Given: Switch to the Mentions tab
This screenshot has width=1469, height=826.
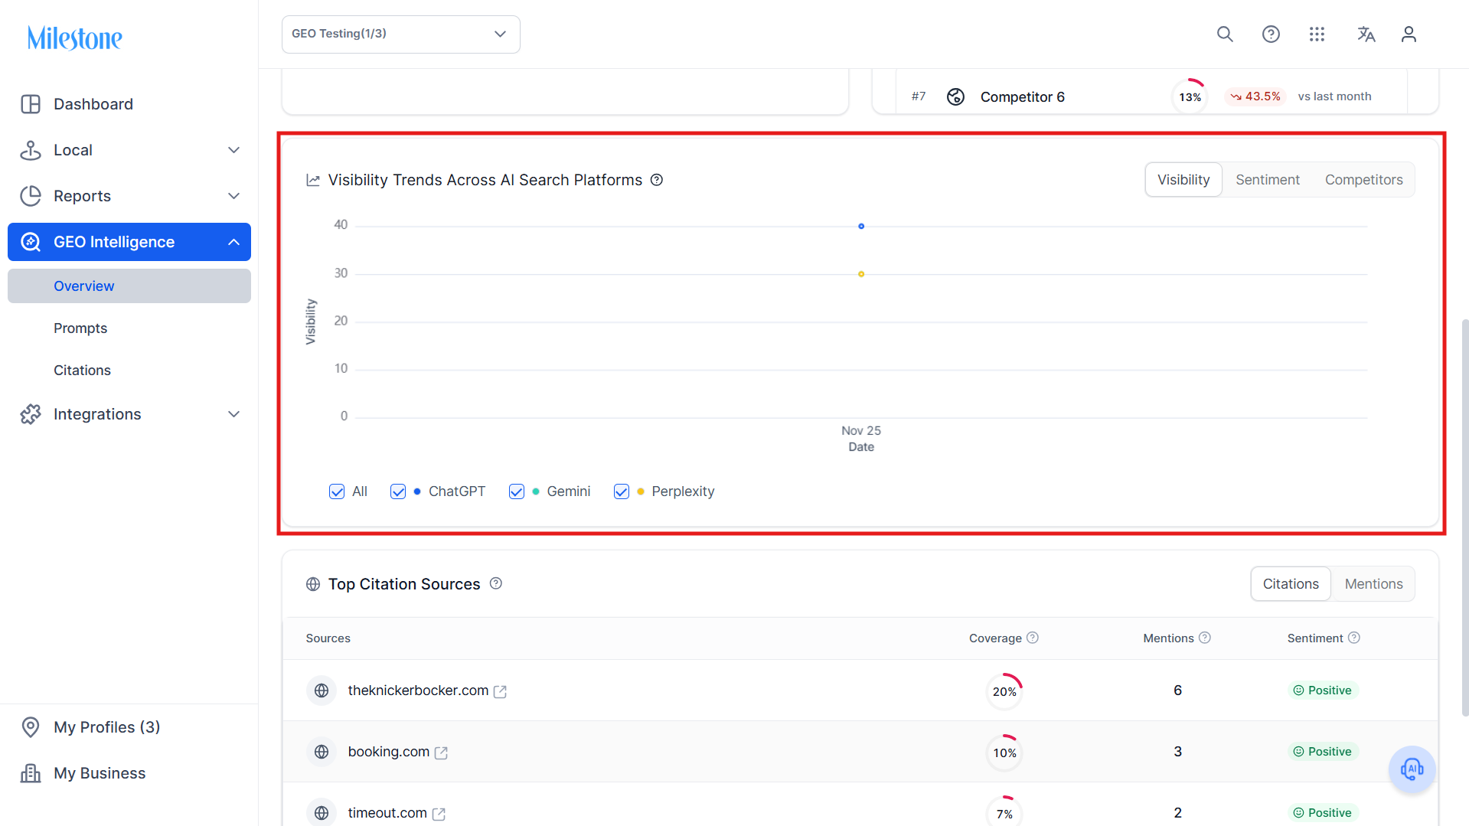Looking at the screenshot, I should click(1374, 584).
